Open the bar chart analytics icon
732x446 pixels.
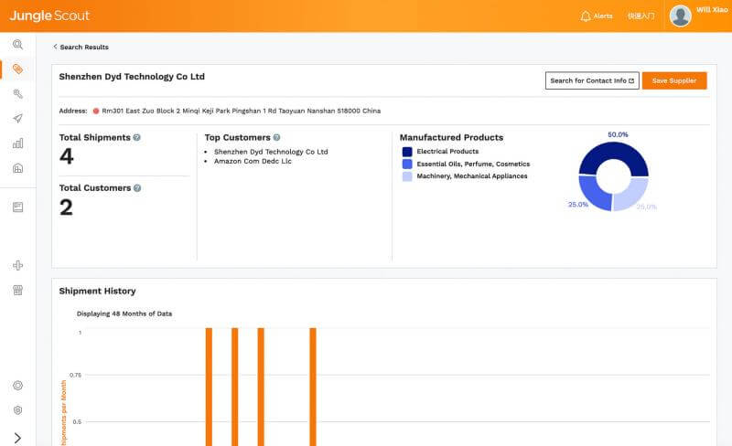click(x=17, y=143)
